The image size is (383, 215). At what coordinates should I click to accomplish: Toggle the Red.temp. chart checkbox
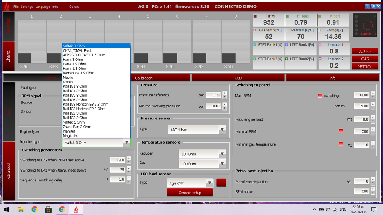[287, 30]
